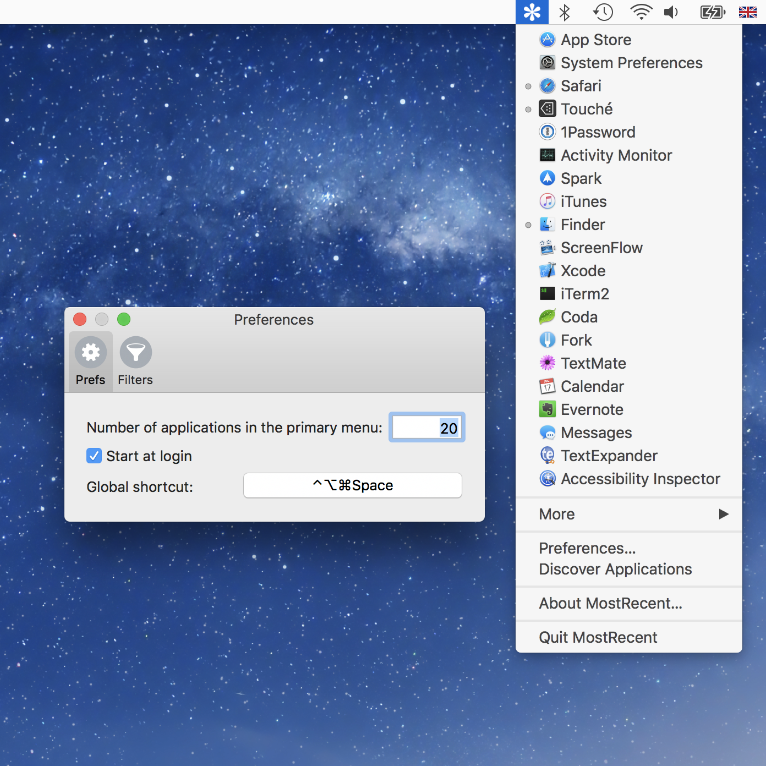Close the Preferences window
The height and width of the screenshot is (766, 766).
click(80, 319)
